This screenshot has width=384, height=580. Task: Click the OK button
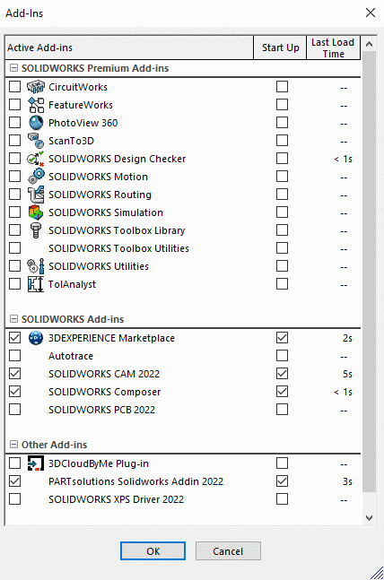(x=153, y=551)
